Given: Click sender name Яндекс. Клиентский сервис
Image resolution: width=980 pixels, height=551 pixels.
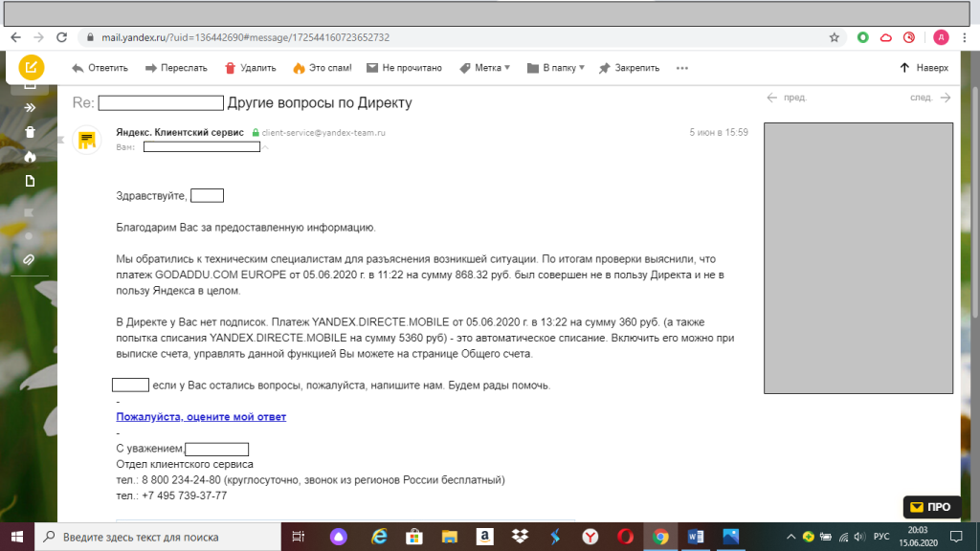Looking at the screenshot, I should [x=180, y=132].
